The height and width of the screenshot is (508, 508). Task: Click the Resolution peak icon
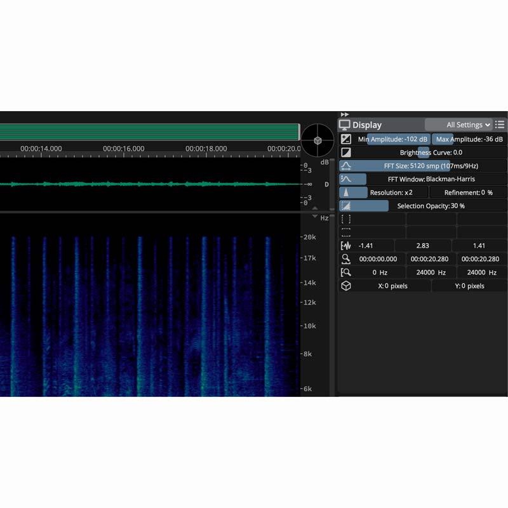point(346,192)
